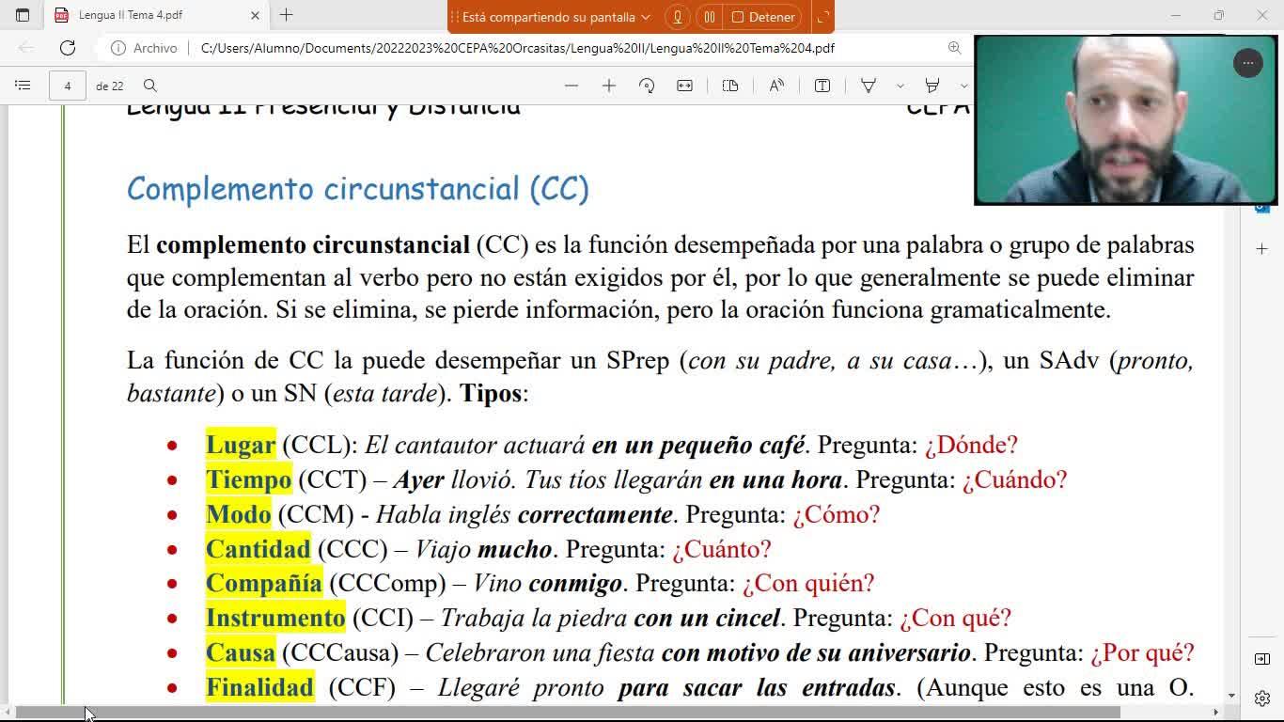Select the Highlight tool

point(932,86)
